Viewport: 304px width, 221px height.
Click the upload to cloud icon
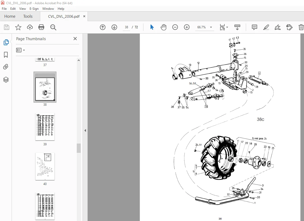click(x=30, y=27)
